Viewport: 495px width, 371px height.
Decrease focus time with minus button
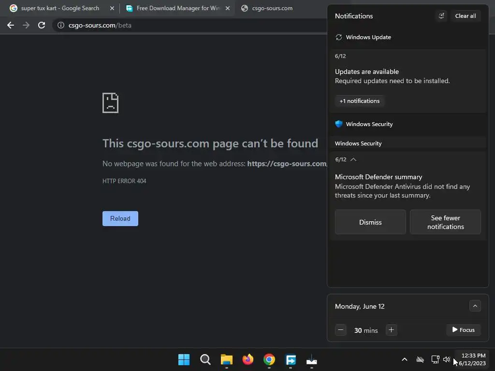pos(341,330)
